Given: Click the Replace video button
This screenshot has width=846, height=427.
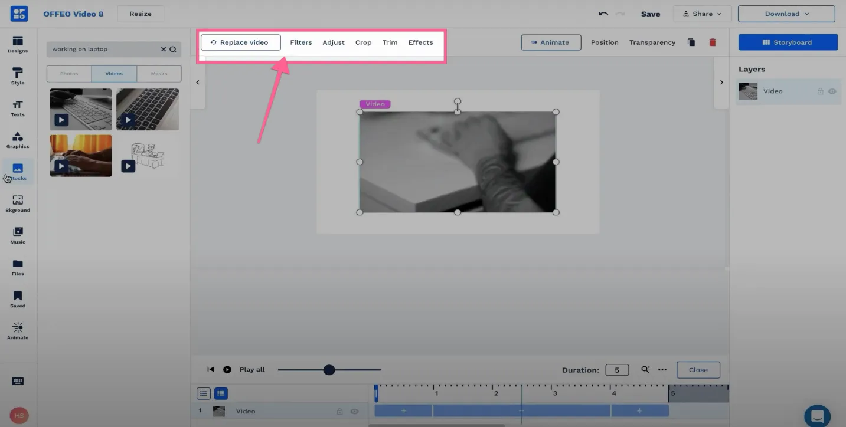Looking at the screenshot, I should 240,42.
